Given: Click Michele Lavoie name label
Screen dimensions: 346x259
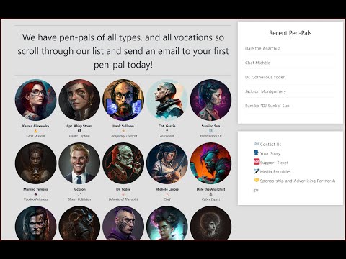Looking at the screenshot, I should coord(167,189).
